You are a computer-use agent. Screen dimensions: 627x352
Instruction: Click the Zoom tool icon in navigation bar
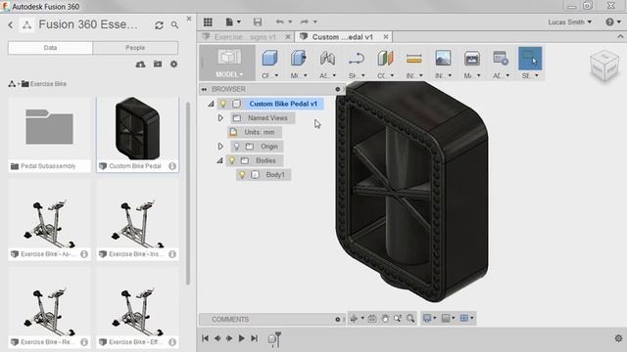pos(398,318)
